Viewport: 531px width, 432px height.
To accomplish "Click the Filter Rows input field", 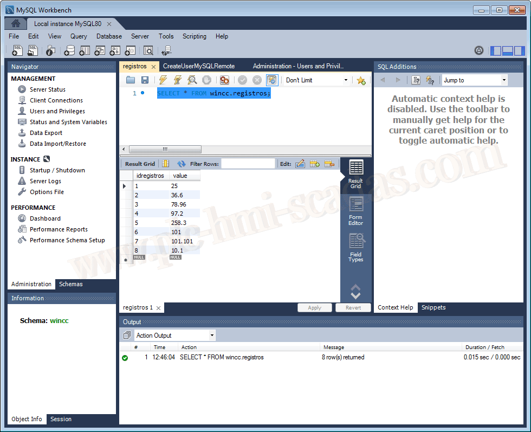I will tap(248, 164).
